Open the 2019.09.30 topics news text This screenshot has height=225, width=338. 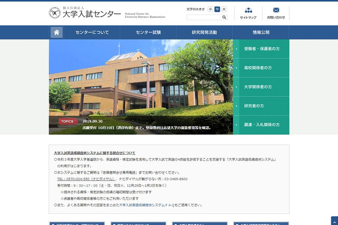147,125
